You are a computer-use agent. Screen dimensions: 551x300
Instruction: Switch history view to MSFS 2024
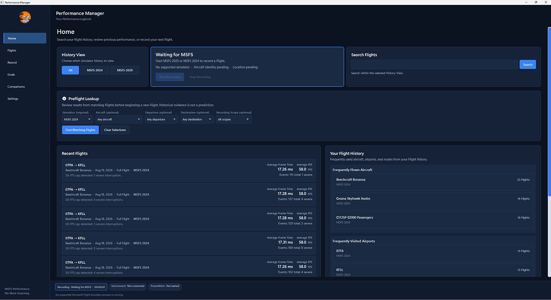pyautogui.click(x=95, y=71)
